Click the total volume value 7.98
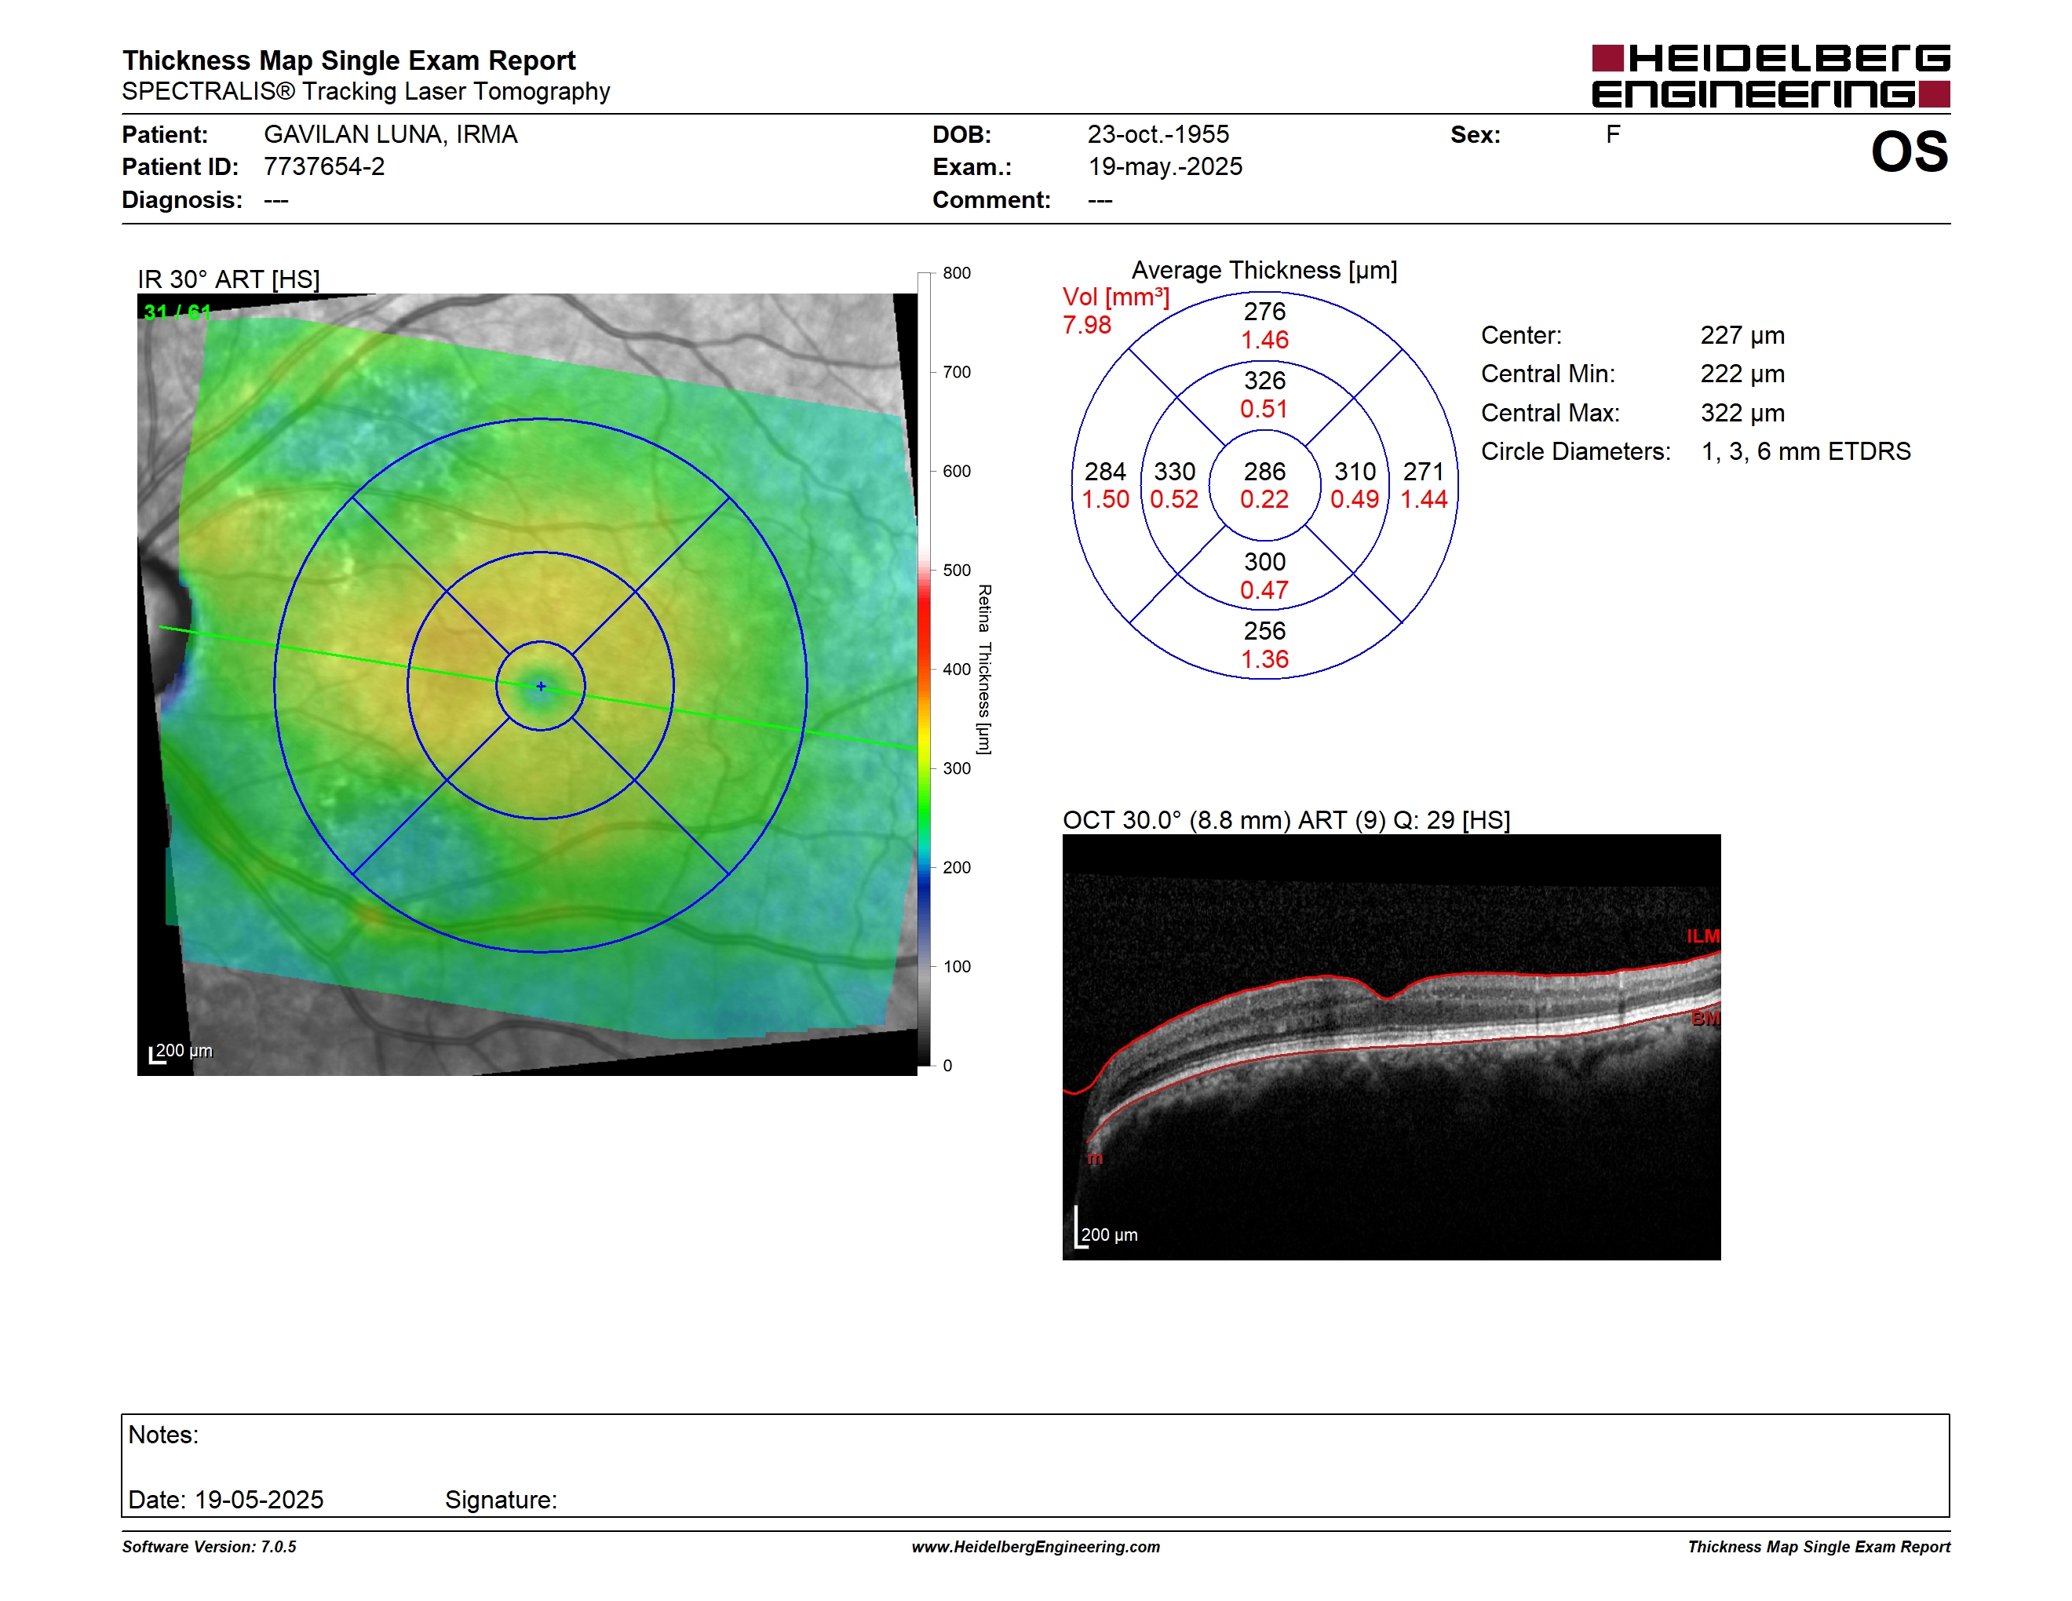This screenshot has width=2072, height=1601. [1087, 326]
